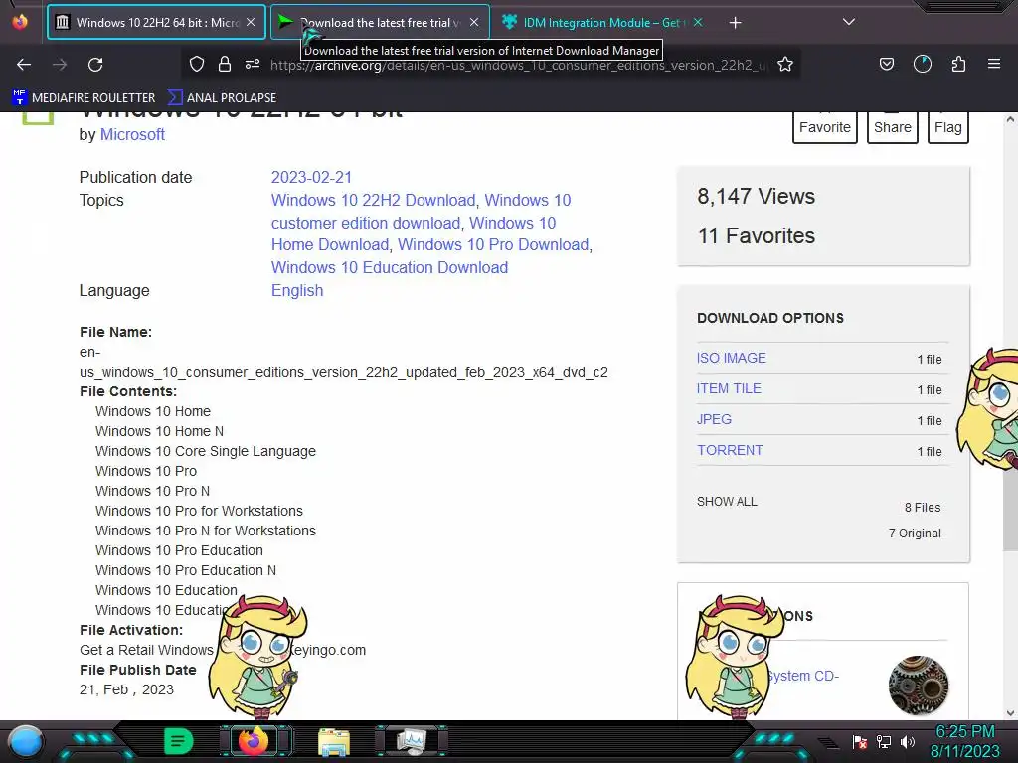Open network tray icon
This screenshot has height=763, width=1018.
click(x=884, y=741)
